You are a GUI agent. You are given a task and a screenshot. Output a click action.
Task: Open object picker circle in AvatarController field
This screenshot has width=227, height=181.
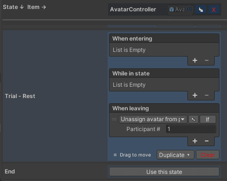(189, 9)
